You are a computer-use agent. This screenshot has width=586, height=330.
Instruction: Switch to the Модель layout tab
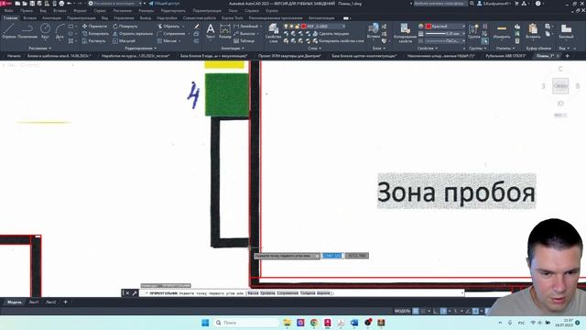[15, 302]
